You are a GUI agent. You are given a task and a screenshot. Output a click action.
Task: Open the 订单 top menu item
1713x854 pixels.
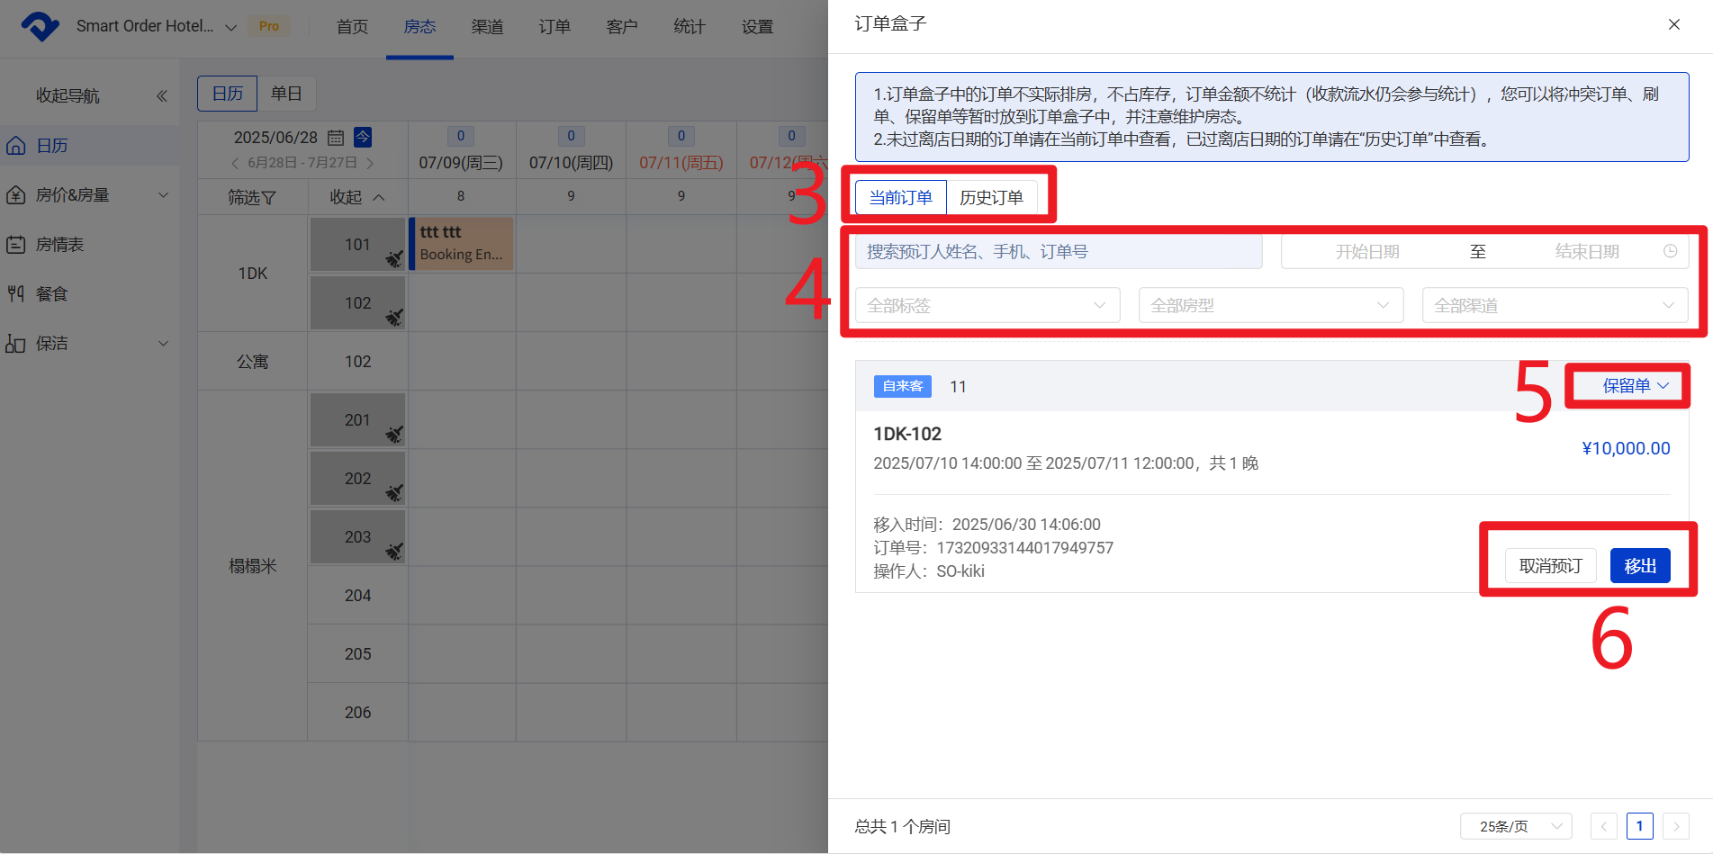554,27
